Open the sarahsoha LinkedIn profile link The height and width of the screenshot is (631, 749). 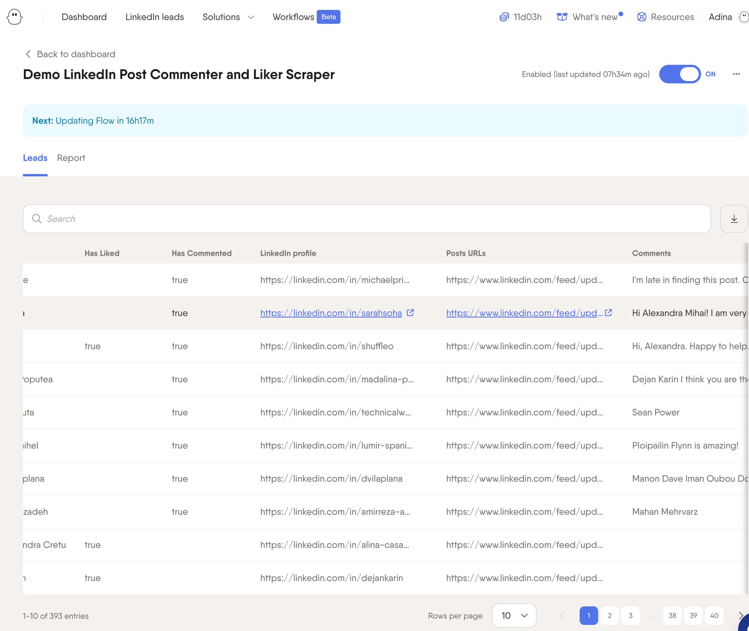[x=331, y=313]
